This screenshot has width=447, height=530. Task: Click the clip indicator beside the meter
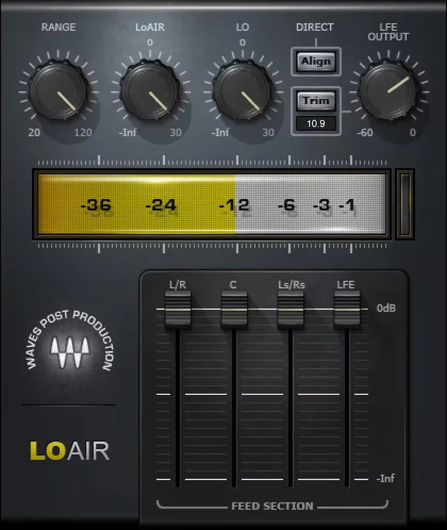pos(405,204)
